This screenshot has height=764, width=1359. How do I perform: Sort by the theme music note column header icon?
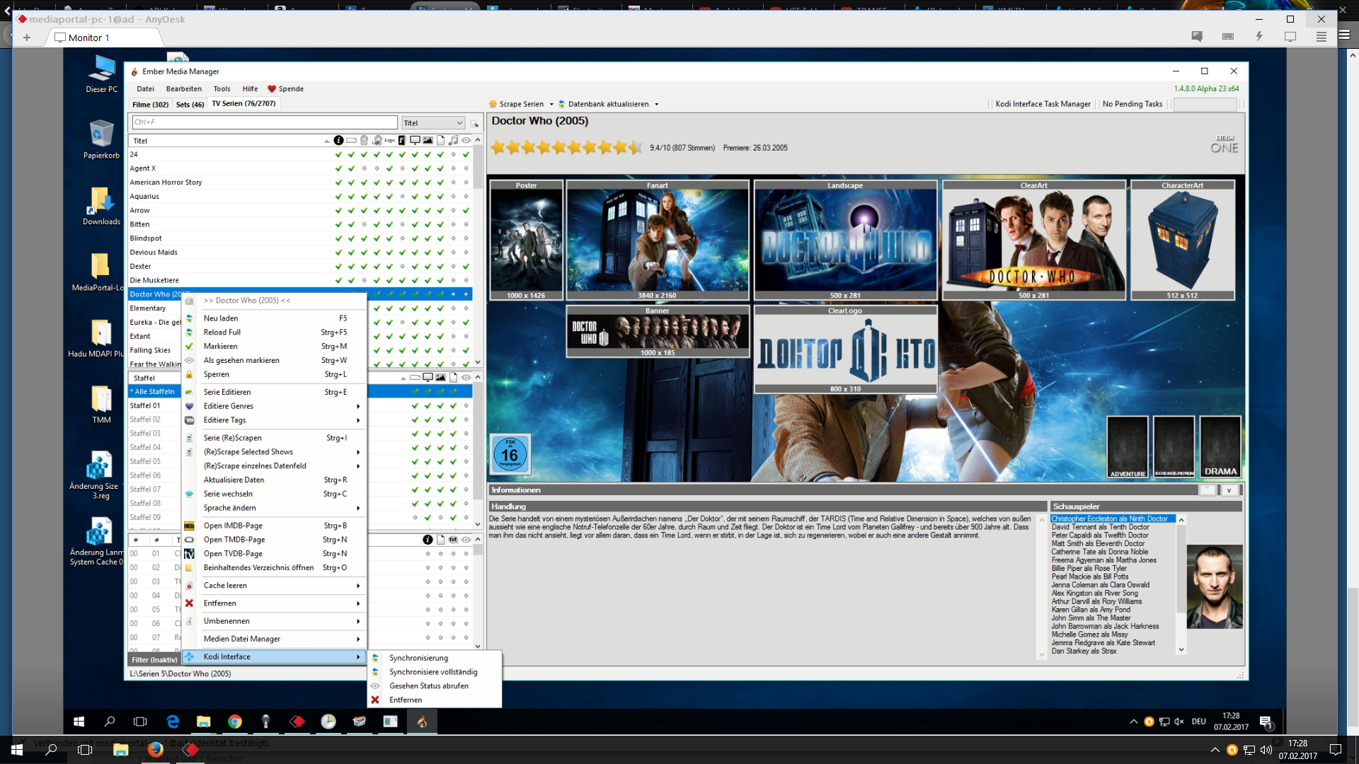453,140
